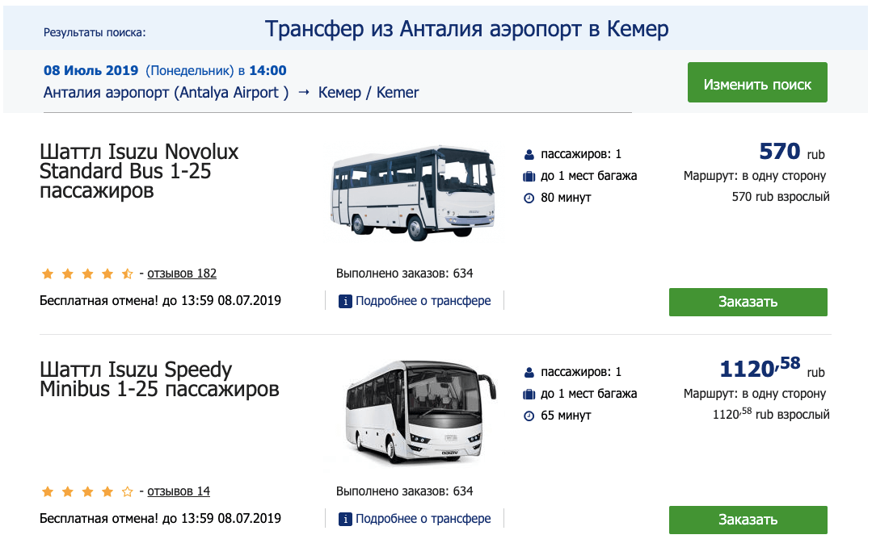Click star rating of Novolux Standard Bus

coord(86,274)
